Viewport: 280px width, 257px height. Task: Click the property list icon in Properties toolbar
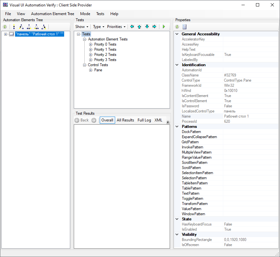[184, 27]
